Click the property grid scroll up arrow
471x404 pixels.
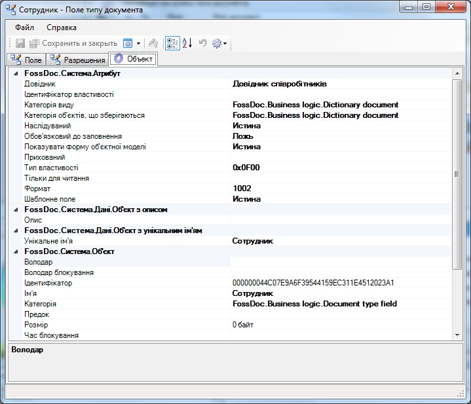457,73
